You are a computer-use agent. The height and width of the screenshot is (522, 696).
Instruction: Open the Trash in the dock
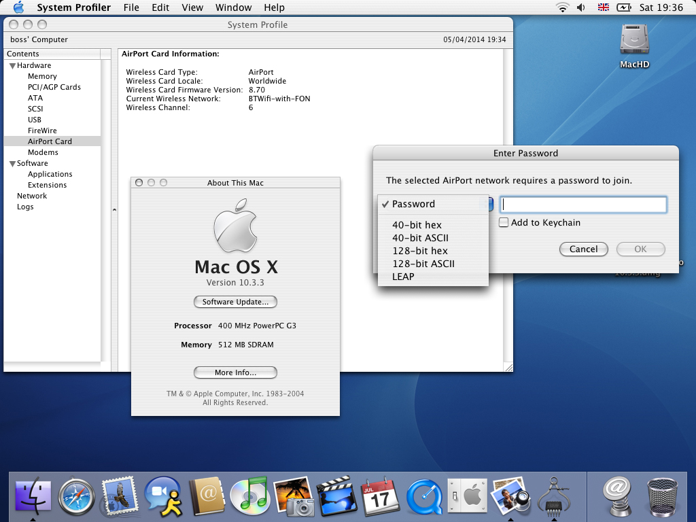coord(662,496)
